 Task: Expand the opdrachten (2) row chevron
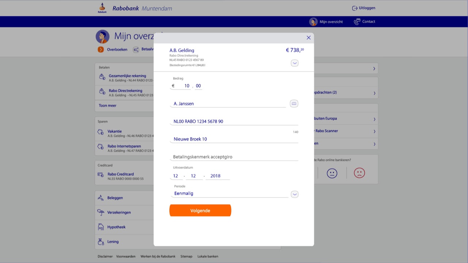[x=374, y=93]
